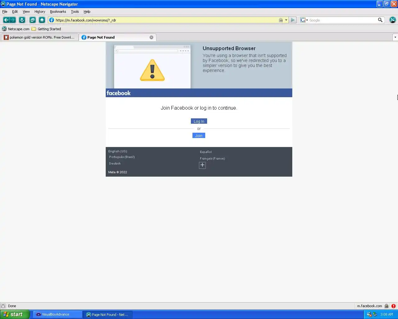
Task: Switch to the pokemon gold version ROMs tab
Action: [x=39, y=37]
